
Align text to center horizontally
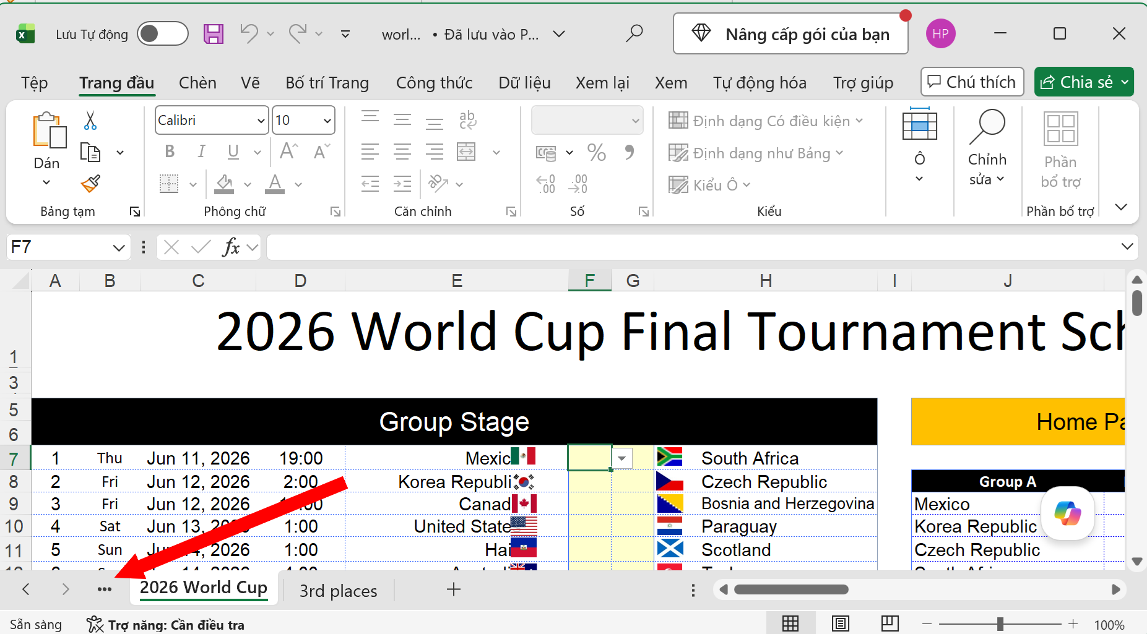pyautogui.click(x=402, y=152)
